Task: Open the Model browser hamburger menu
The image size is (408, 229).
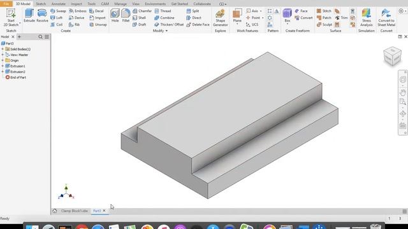Action: (47, 37)
